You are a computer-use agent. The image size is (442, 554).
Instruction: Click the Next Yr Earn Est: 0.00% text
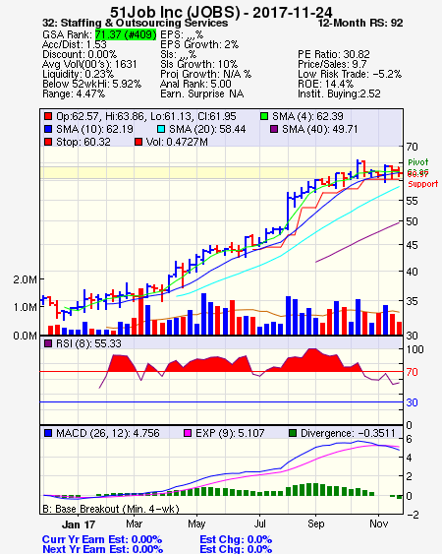click(102, 549)
